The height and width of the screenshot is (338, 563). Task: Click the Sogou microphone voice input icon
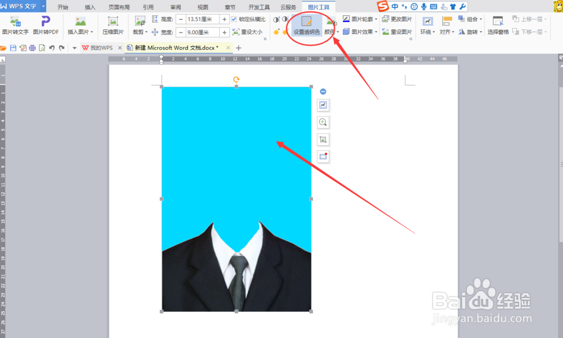pyautogui.click(x=424, y=6)
